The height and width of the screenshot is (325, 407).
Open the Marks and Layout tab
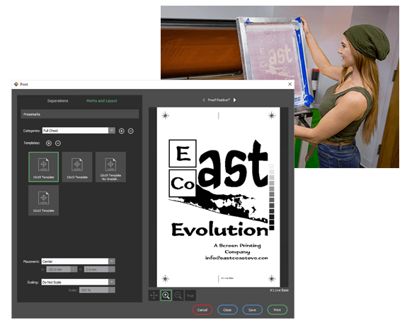[x=102, y=101]
